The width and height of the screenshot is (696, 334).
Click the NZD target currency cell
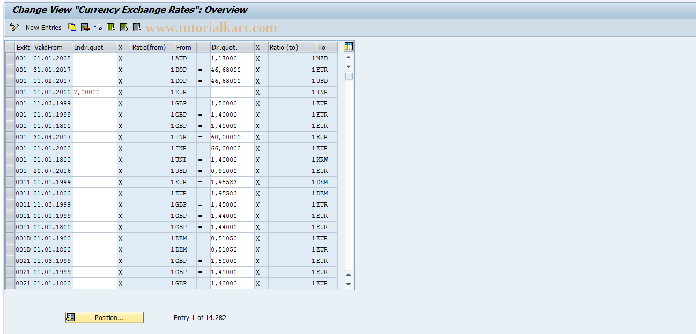tap(327, 58)
